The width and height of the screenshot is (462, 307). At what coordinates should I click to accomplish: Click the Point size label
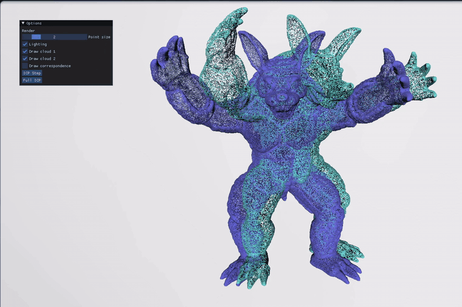click(99, 37)
